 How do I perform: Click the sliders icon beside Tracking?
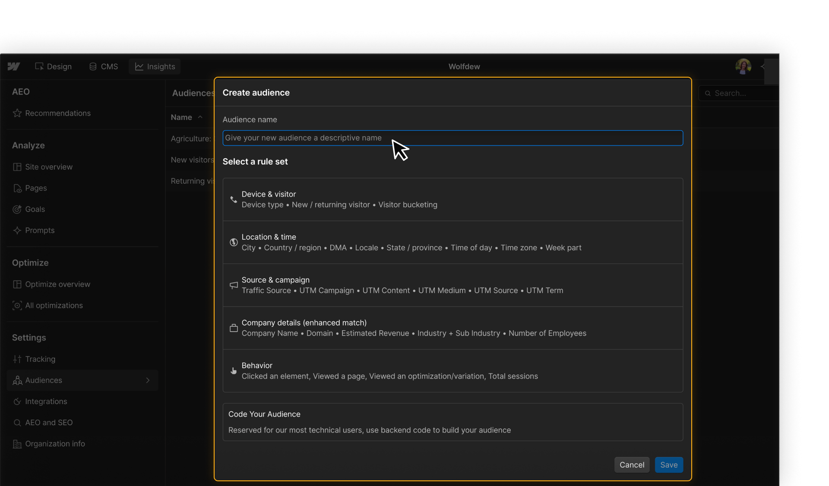click(x=17, y=359)
